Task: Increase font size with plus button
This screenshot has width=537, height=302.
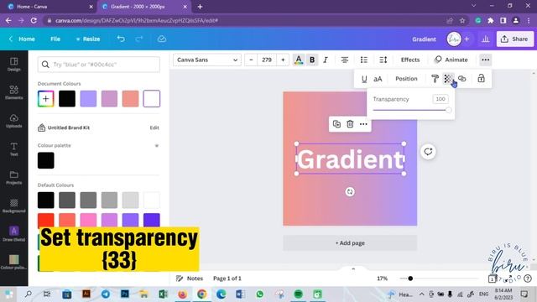Action: click(283, 60)
